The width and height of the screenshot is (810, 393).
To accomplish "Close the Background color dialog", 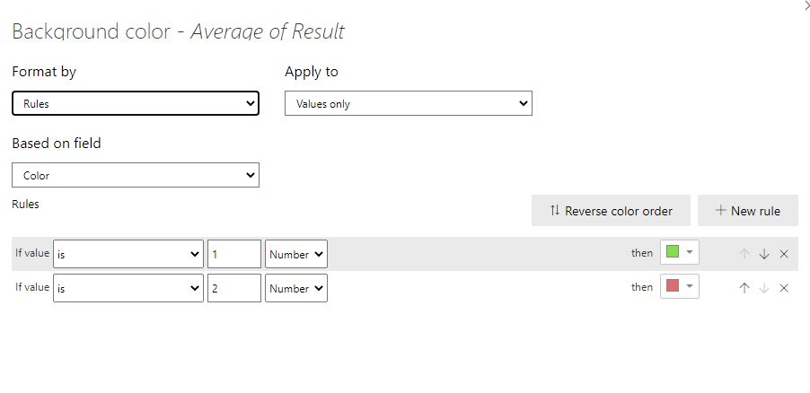I will coord(806,5).
